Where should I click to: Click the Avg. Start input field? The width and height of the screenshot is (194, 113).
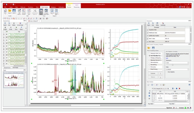coord(161,104)
